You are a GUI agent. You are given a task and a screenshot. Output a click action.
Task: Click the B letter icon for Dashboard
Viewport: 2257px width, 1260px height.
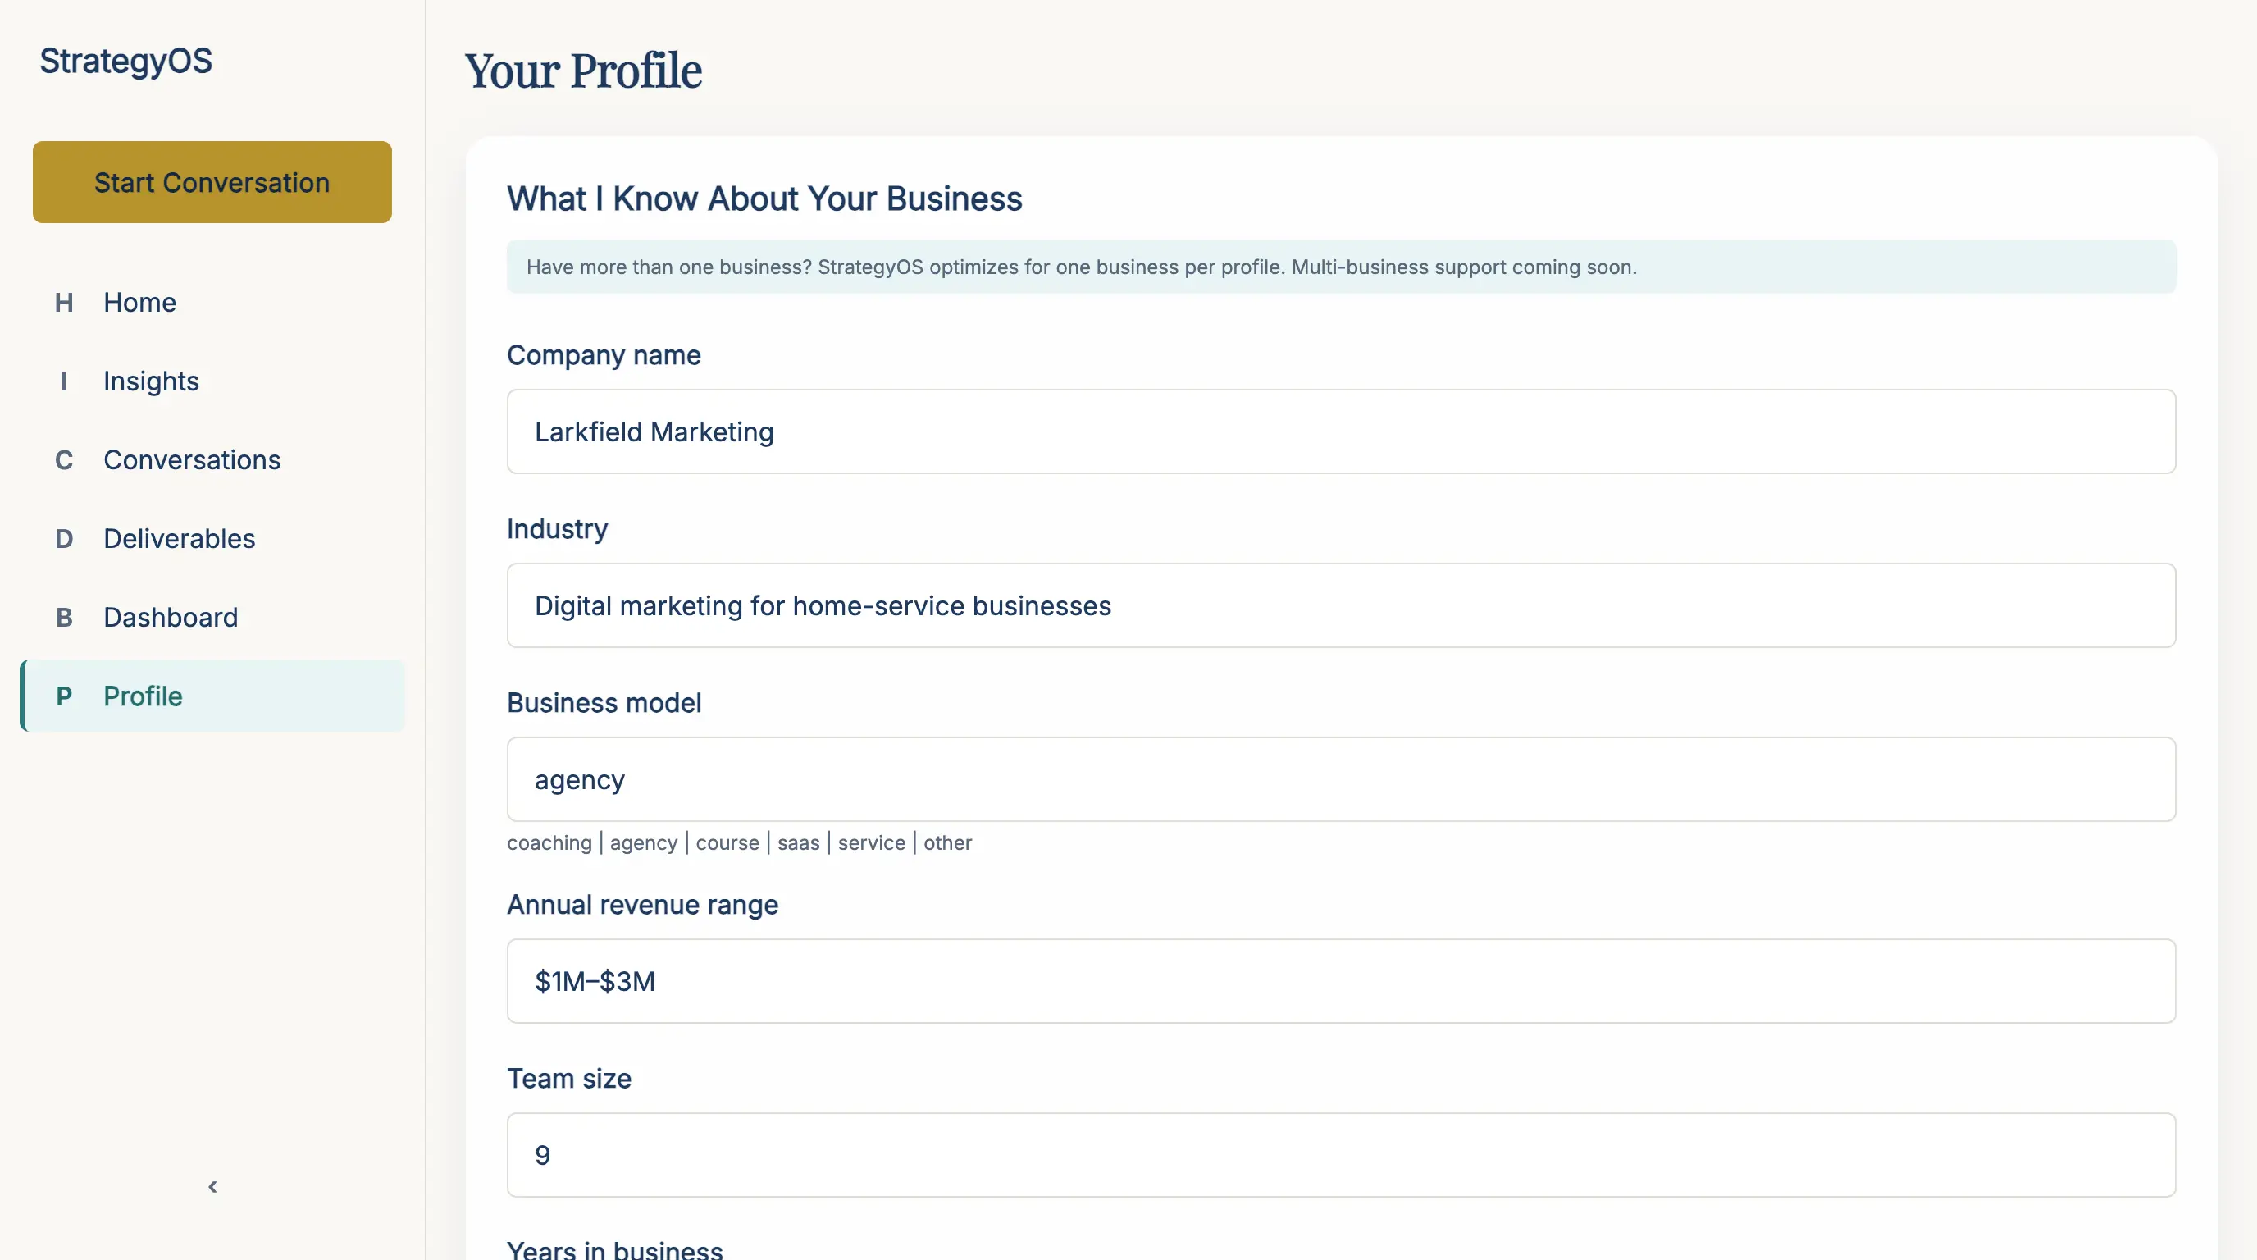[x=64, y=618]
